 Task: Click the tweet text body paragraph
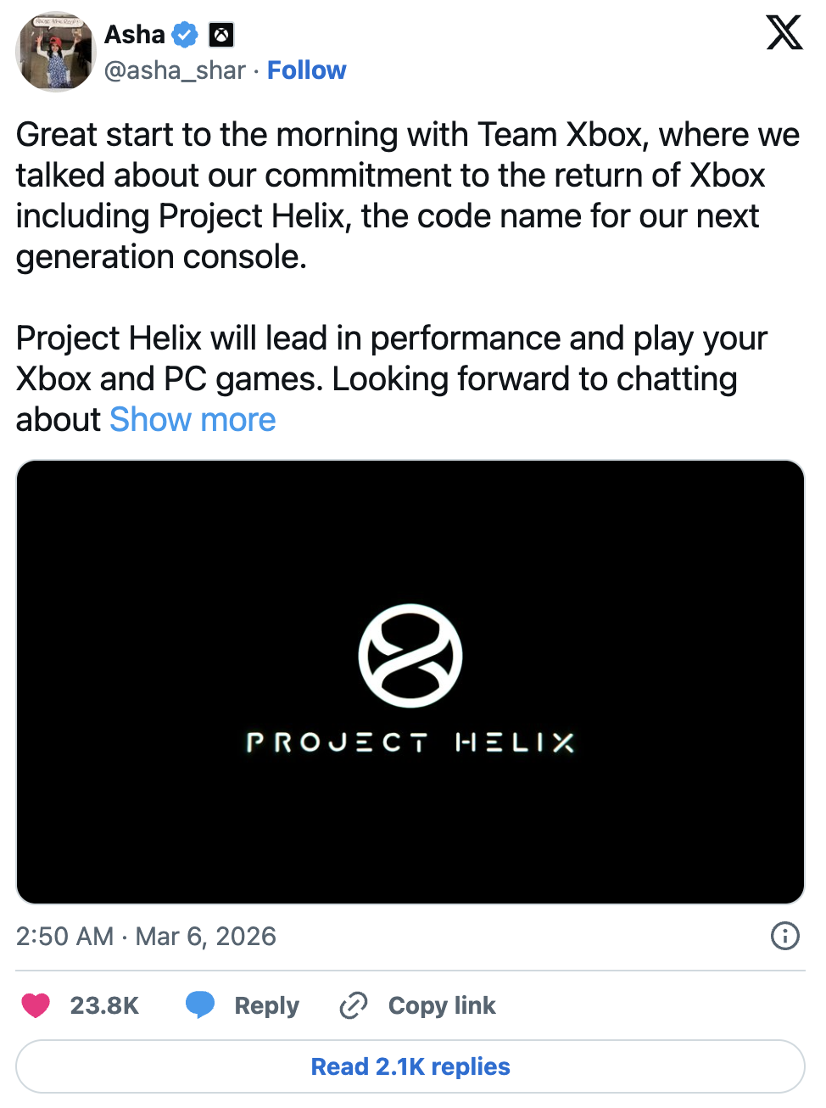[407, 195]
